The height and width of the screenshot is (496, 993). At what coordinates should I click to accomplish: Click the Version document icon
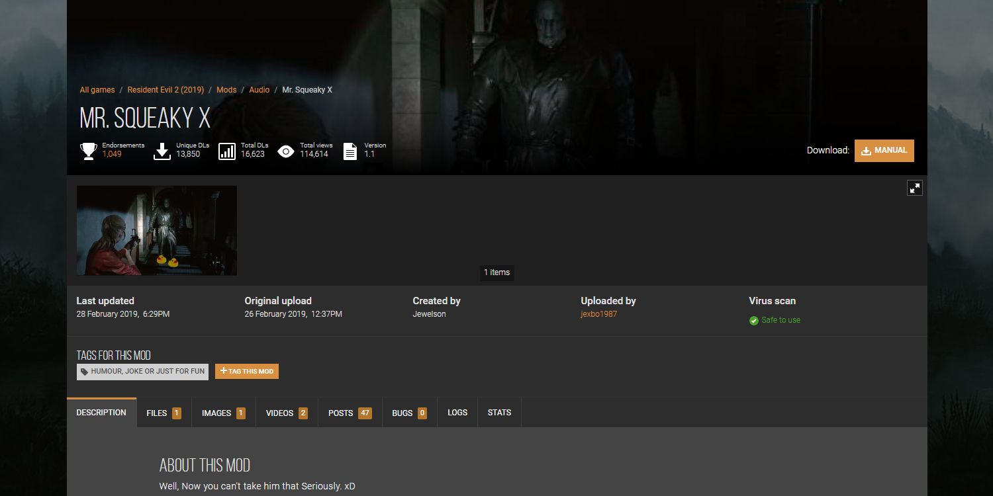tap(350, 151)
